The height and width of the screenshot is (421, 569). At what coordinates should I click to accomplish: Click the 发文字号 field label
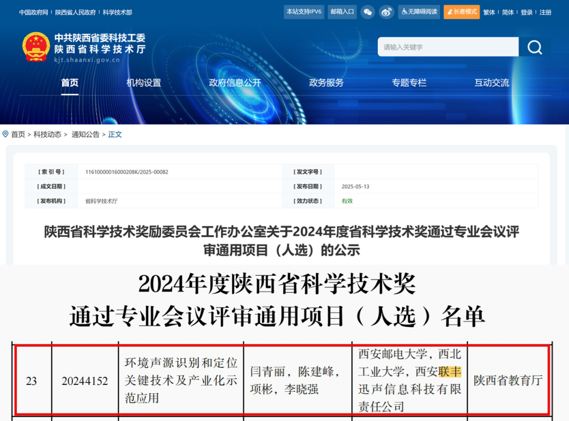point(308,172)
